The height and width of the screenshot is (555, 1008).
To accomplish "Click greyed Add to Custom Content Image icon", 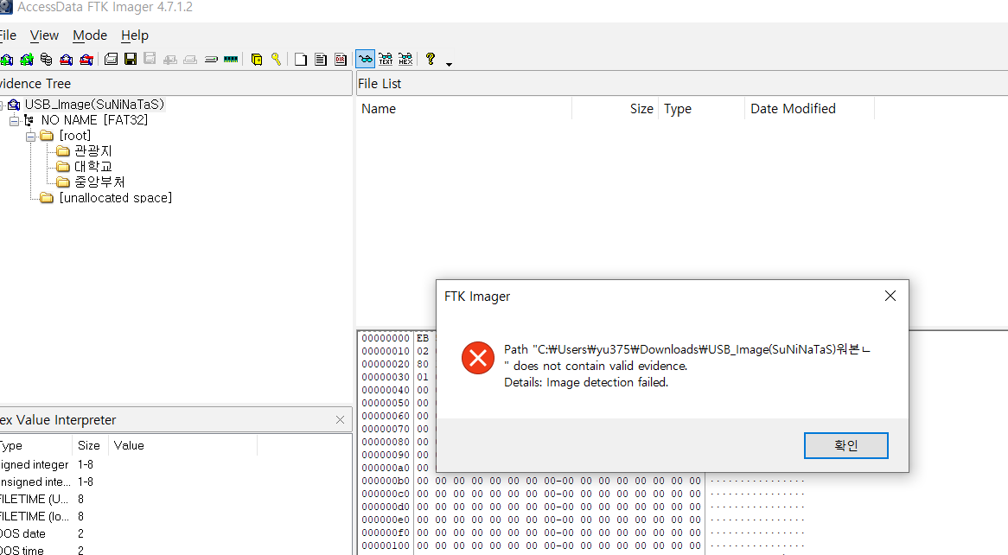I will tap(170, 59).
